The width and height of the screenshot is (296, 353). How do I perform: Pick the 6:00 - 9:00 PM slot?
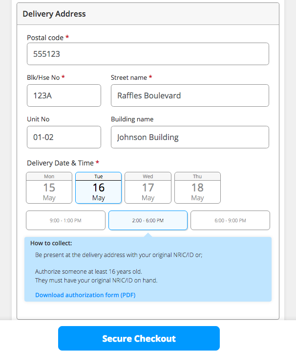[x=230, y=220]
